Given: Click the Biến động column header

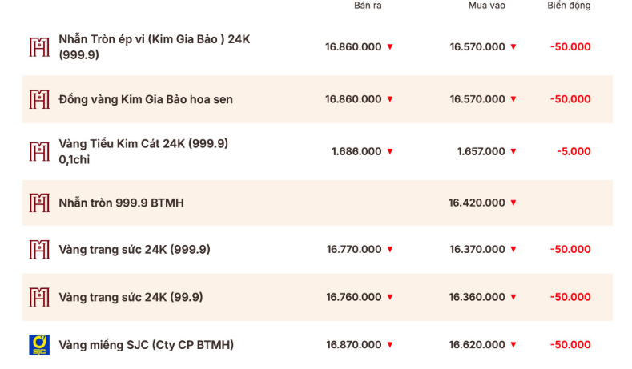Looking at the screenshot, I should [x=569, y=6].
